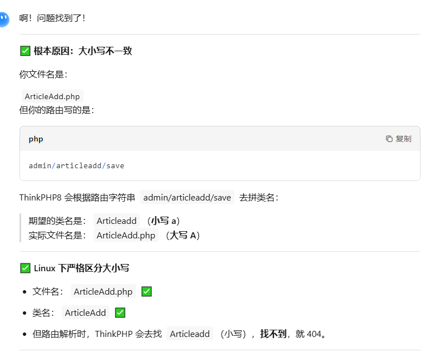This screenshot has height=352, width=440.
Task: Click the opening line 啊！问题找到了！
Action: pos(52,18)
